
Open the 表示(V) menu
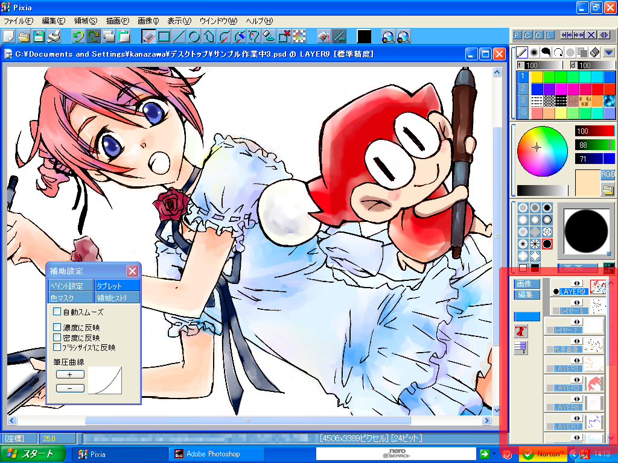(179, 21)
